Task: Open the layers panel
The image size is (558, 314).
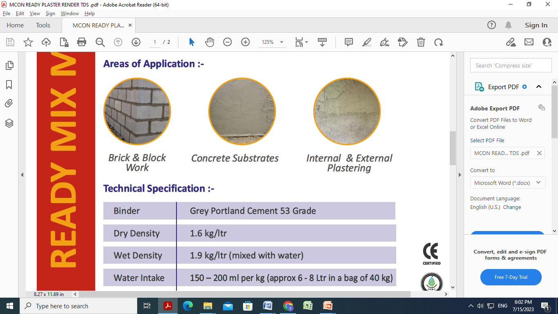Action: coord(9,123)
